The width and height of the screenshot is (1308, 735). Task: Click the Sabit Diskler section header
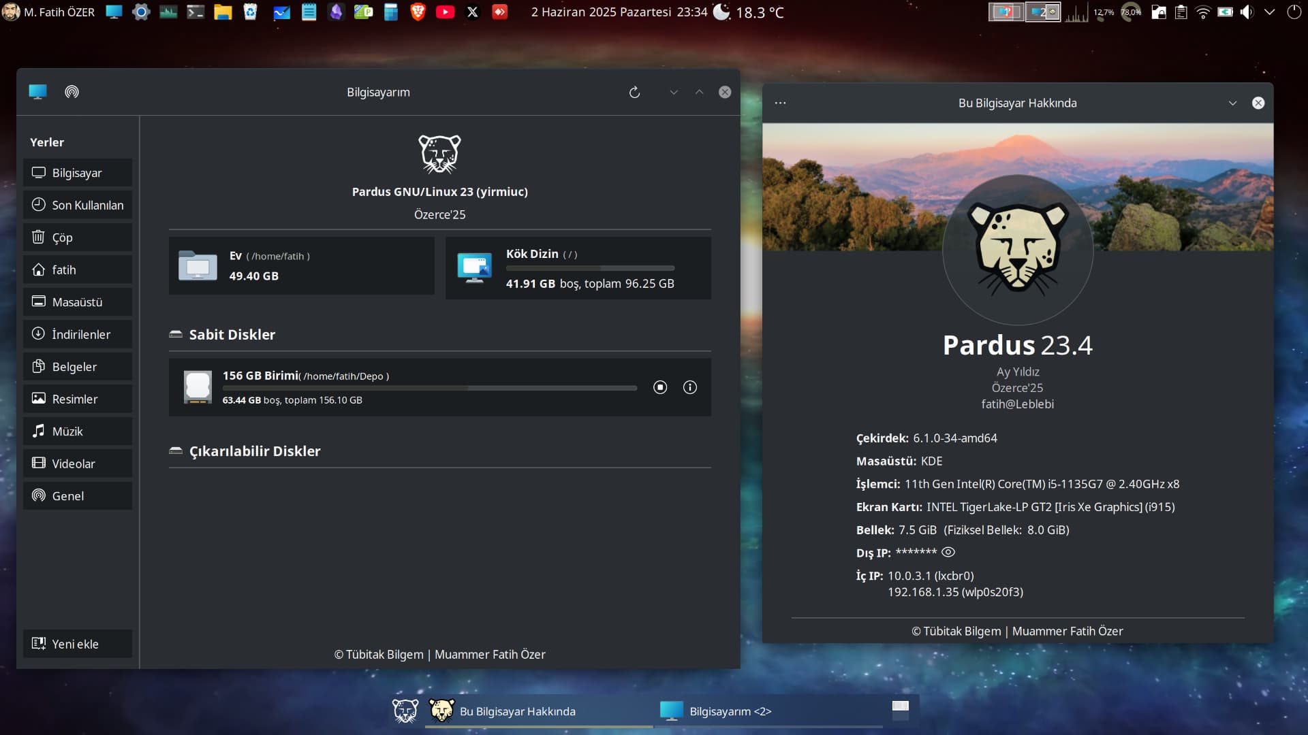pos(232,335)
